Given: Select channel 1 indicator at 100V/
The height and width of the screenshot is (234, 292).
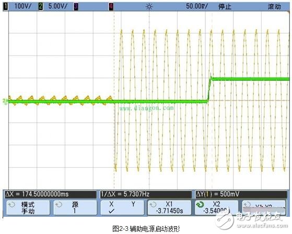Looking at the screenshot, I should pos(6,7).
